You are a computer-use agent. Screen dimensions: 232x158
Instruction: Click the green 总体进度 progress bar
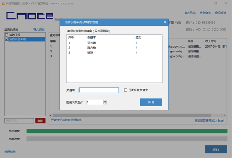(x=127, y=131)
